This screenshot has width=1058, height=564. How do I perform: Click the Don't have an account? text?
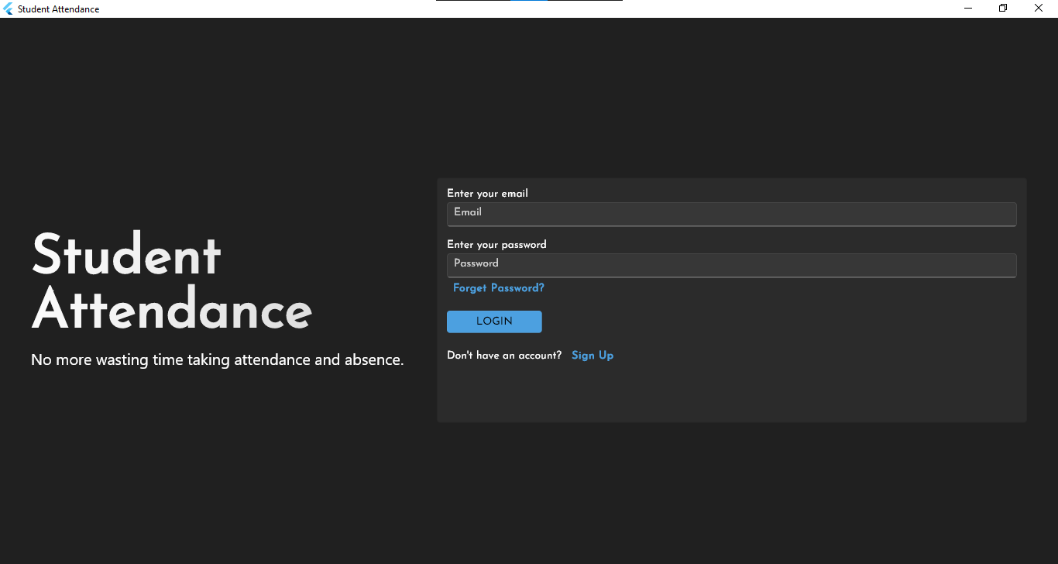(503, 355)
